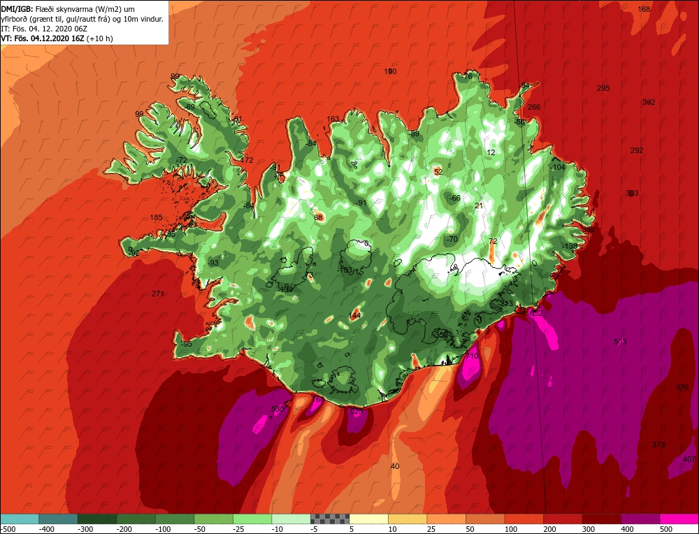The image size is (699, 534).
Task: Click the map value '295' northeast of Iceland
Action: tap(603, 88)
